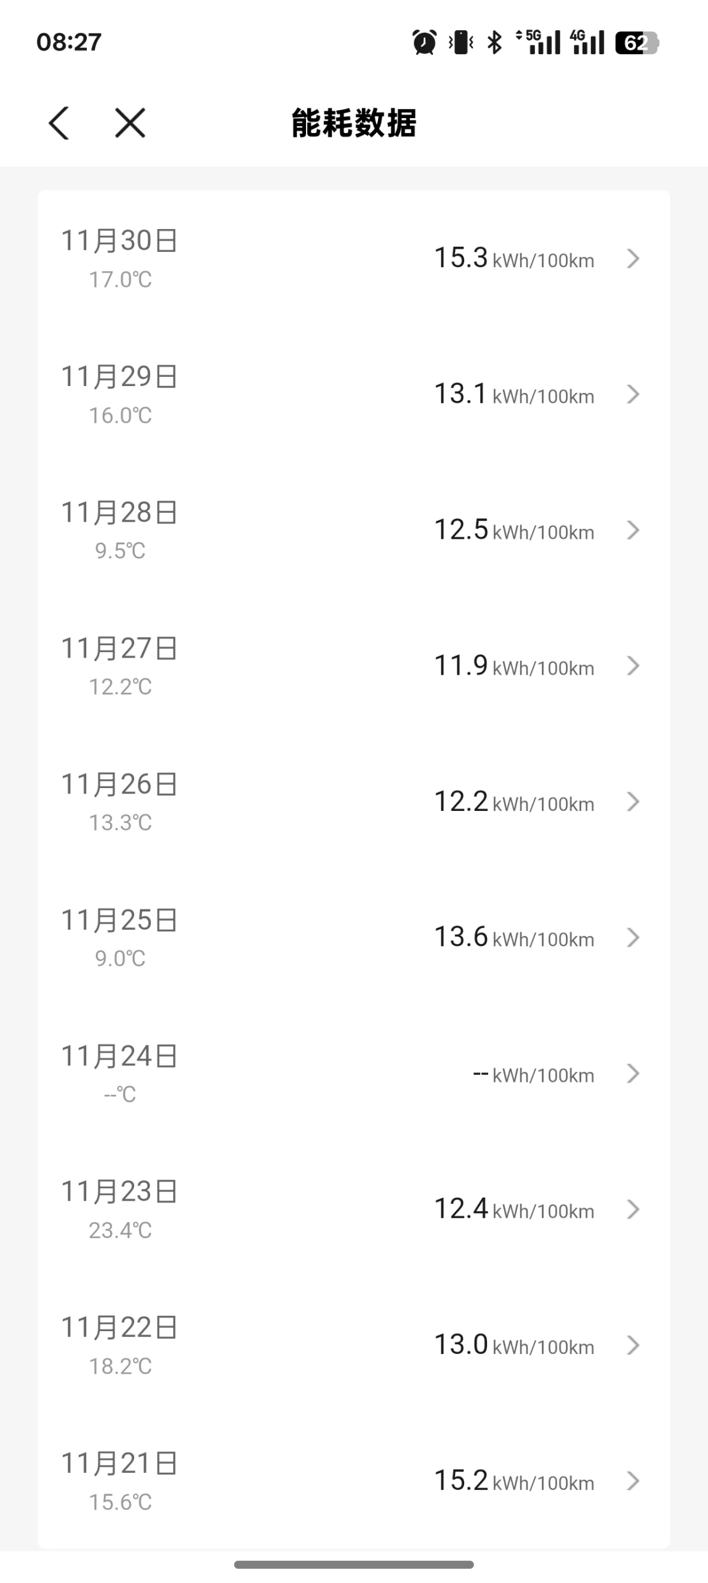Screen dimensions: 708x1583
Task: Tap the 能耗数据 page title
Action: (x=354, y=123)
